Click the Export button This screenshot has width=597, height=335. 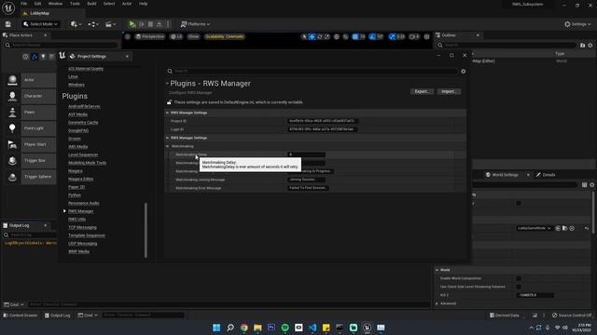pos(422,91)
